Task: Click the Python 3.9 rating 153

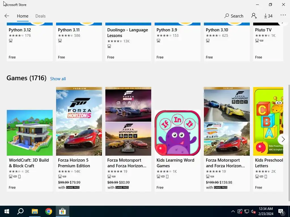Action: (168, 35)
